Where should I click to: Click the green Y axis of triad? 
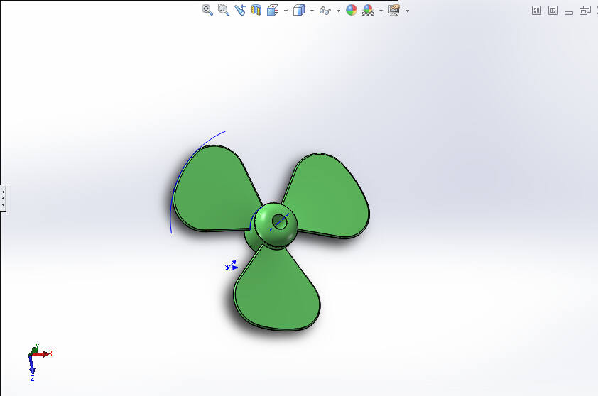click(36, 348)
